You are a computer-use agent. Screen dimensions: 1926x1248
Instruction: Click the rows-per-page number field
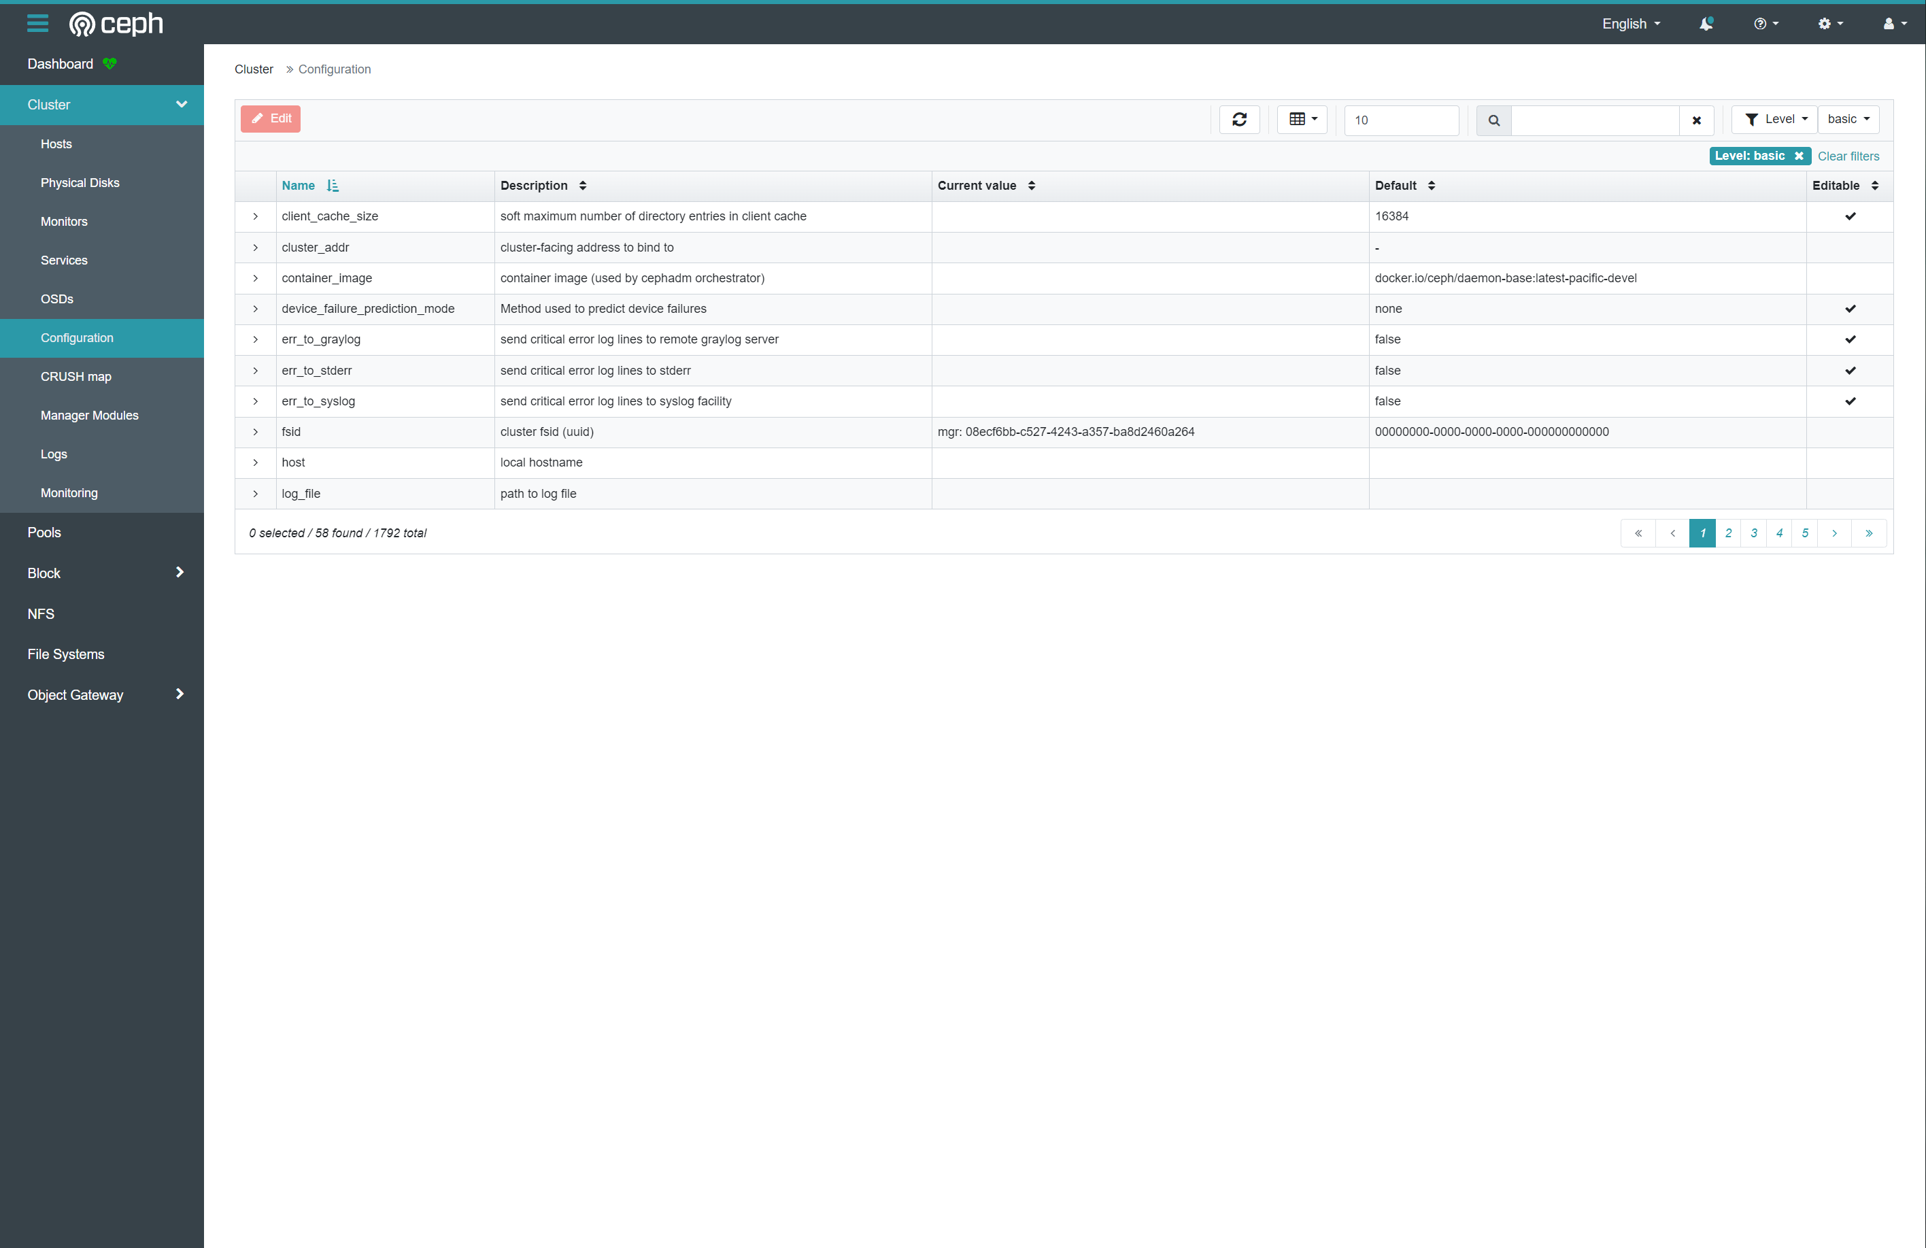[1401, 120]
